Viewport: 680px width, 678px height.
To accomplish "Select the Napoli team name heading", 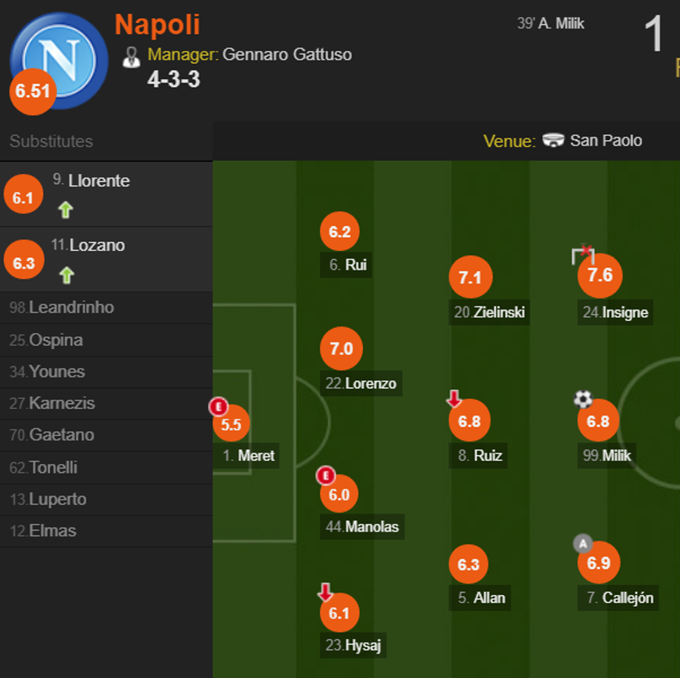I will click(158, 25).
